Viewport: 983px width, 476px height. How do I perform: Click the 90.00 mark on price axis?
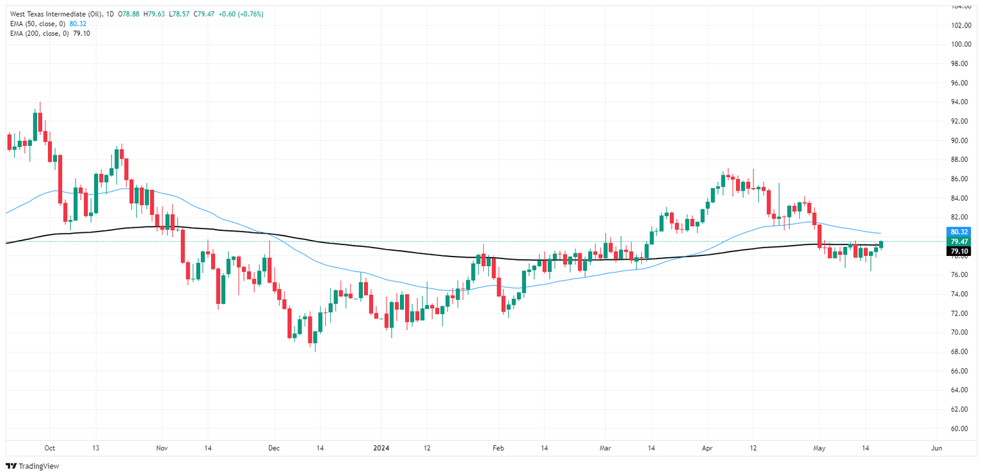(x=959, y=141)
